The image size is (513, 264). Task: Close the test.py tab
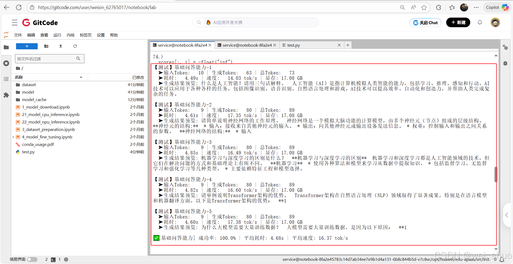pyautogui.click(x=339, y=45)
